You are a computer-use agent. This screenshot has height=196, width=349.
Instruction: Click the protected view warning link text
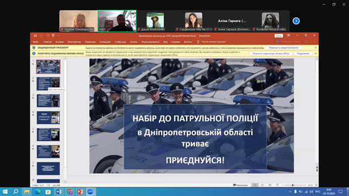point(175,48)
